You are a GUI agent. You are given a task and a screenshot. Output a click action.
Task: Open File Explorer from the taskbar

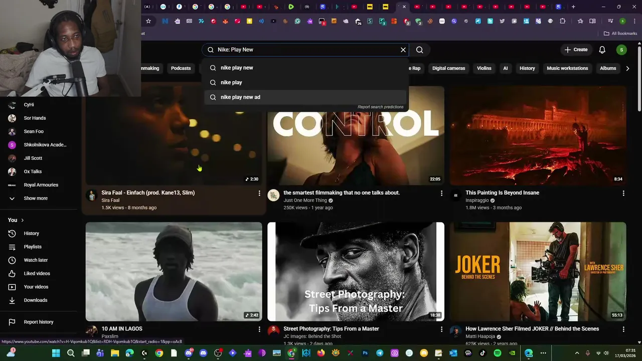point(115,353)
